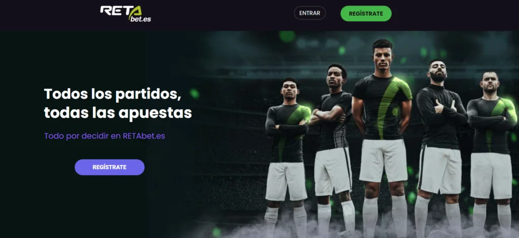Click the second player wearing the striped jersey

click(332, 145)
